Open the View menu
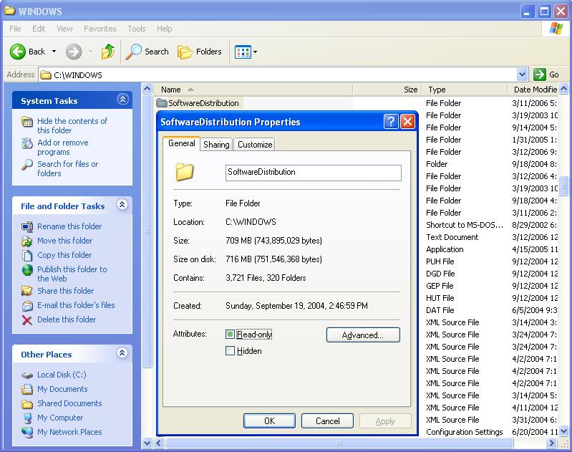This screenshot has width=572, height=452. (x=64, y=29)
